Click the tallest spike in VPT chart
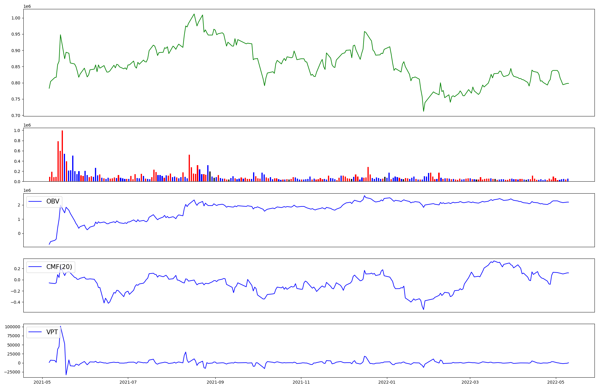This screenshot has width=599, height=389. point(60,326)
